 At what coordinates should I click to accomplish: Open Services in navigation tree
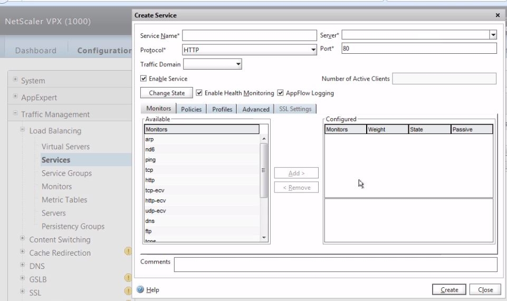pos(56,160)
